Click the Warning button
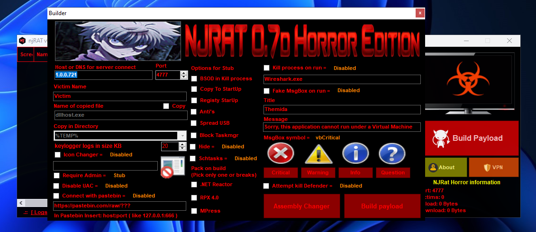Viewport: 536px width, 232px height. tap(318, 173)
